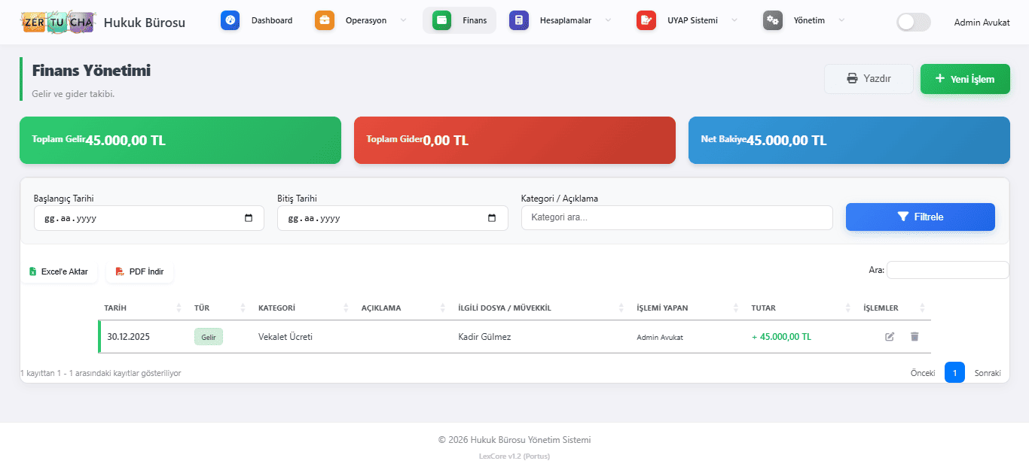
Task: Go to Önceki page
Action: (x=923, y=373)
